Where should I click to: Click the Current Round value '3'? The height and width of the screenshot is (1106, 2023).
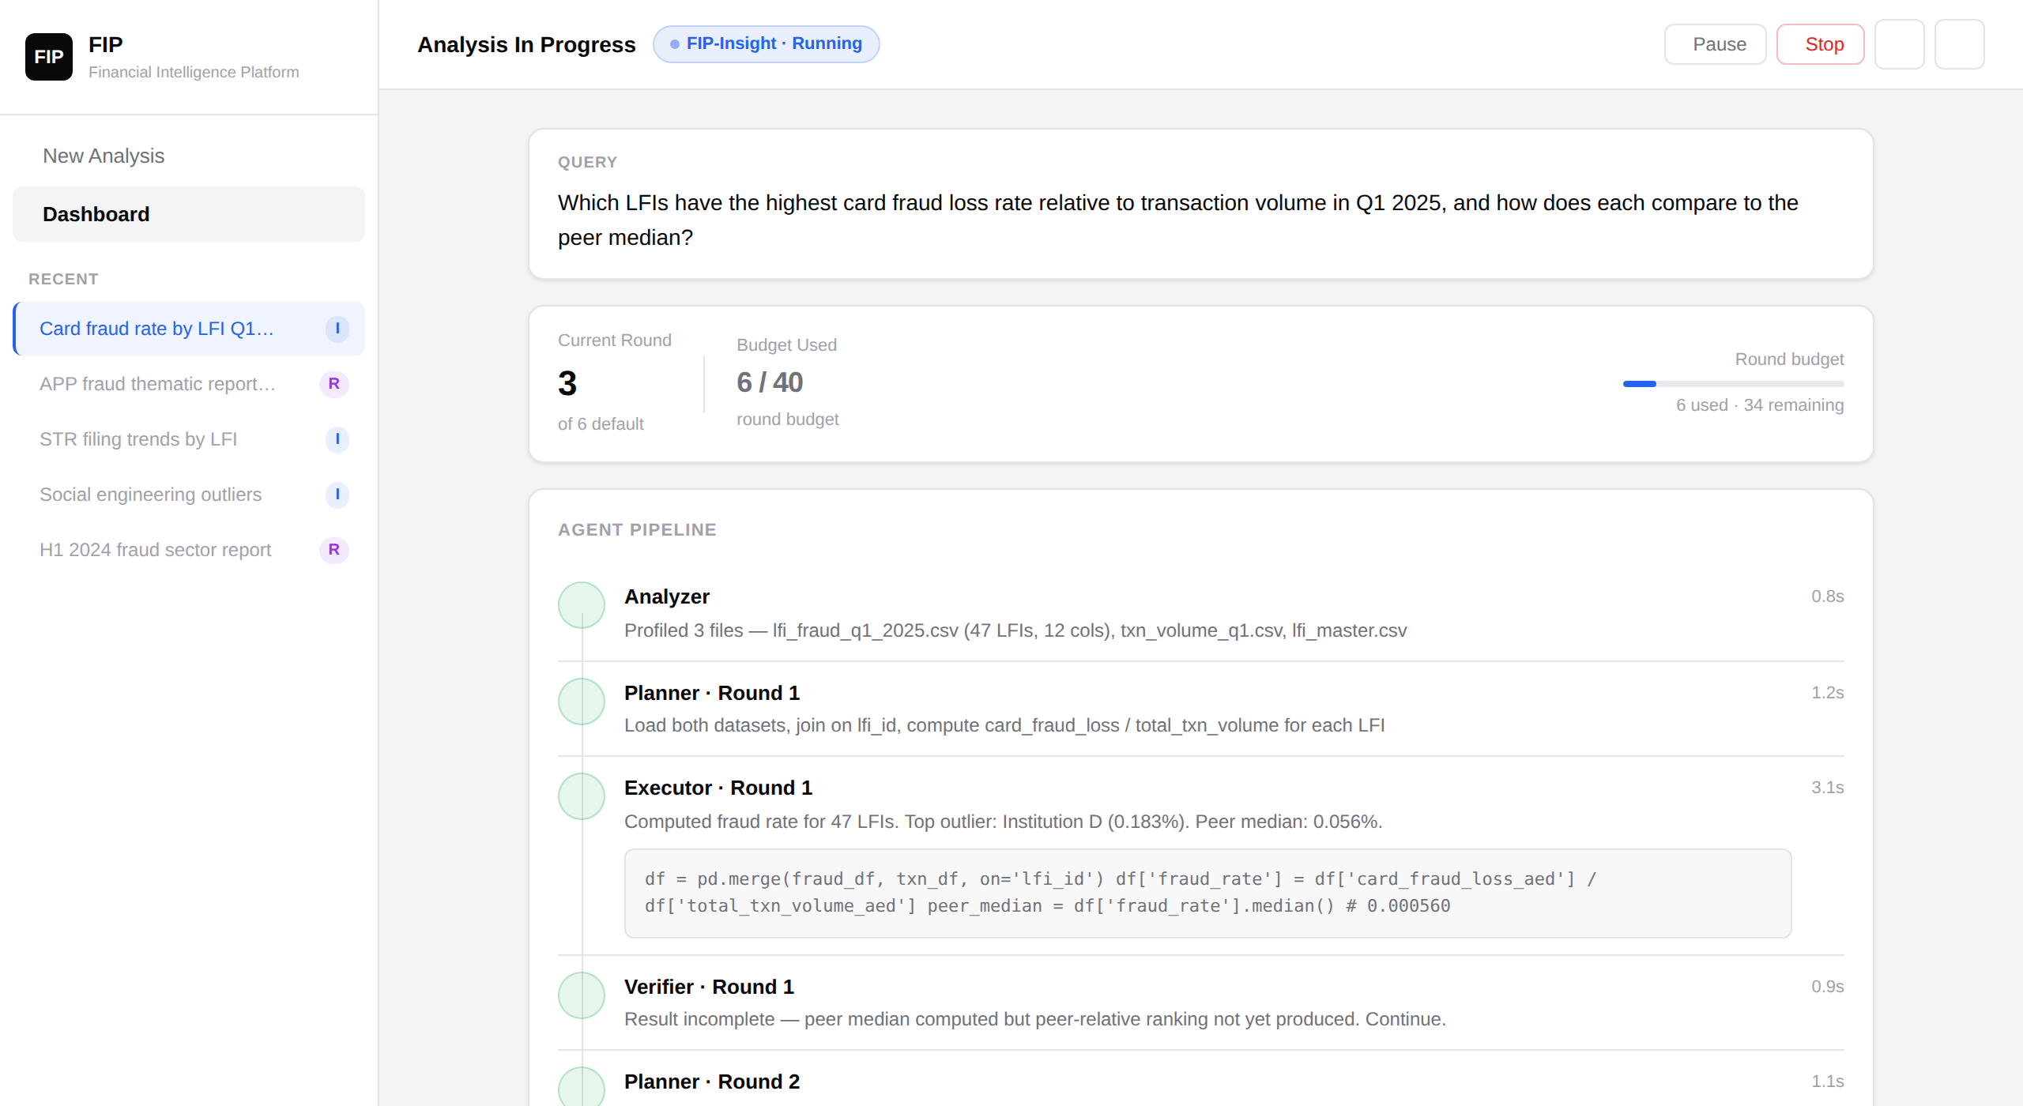coord(567,384)
